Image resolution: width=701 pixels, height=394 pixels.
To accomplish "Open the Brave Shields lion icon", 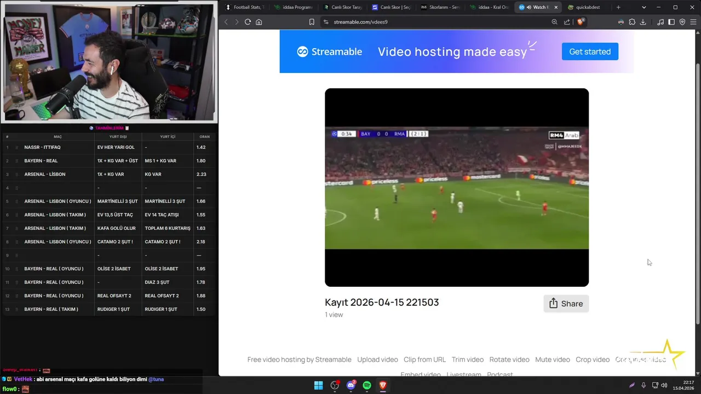I will point(581,22).
